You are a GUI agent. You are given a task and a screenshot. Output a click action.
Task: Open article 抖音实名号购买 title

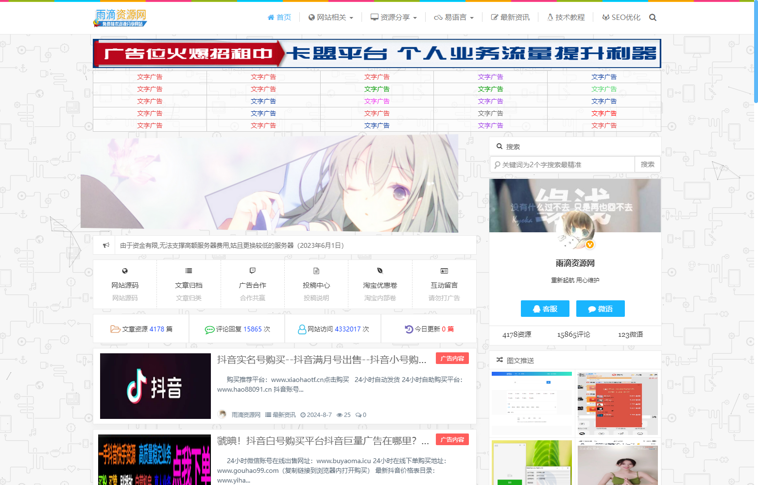coord(322,360)
